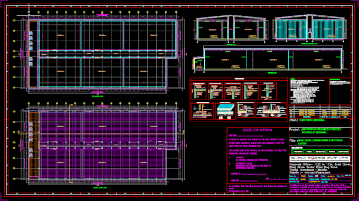Viewport: 359px width, 201px height.
Task: Tick the Tender release checkbox
Action: [306, 152]
